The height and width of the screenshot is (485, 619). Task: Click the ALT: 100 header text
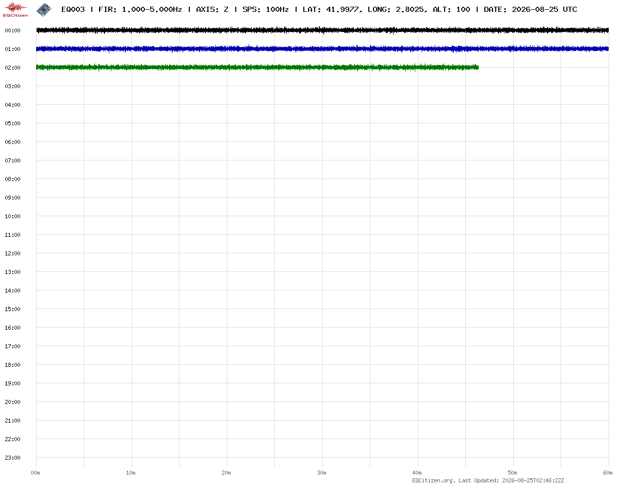click(x=450, y=9)
